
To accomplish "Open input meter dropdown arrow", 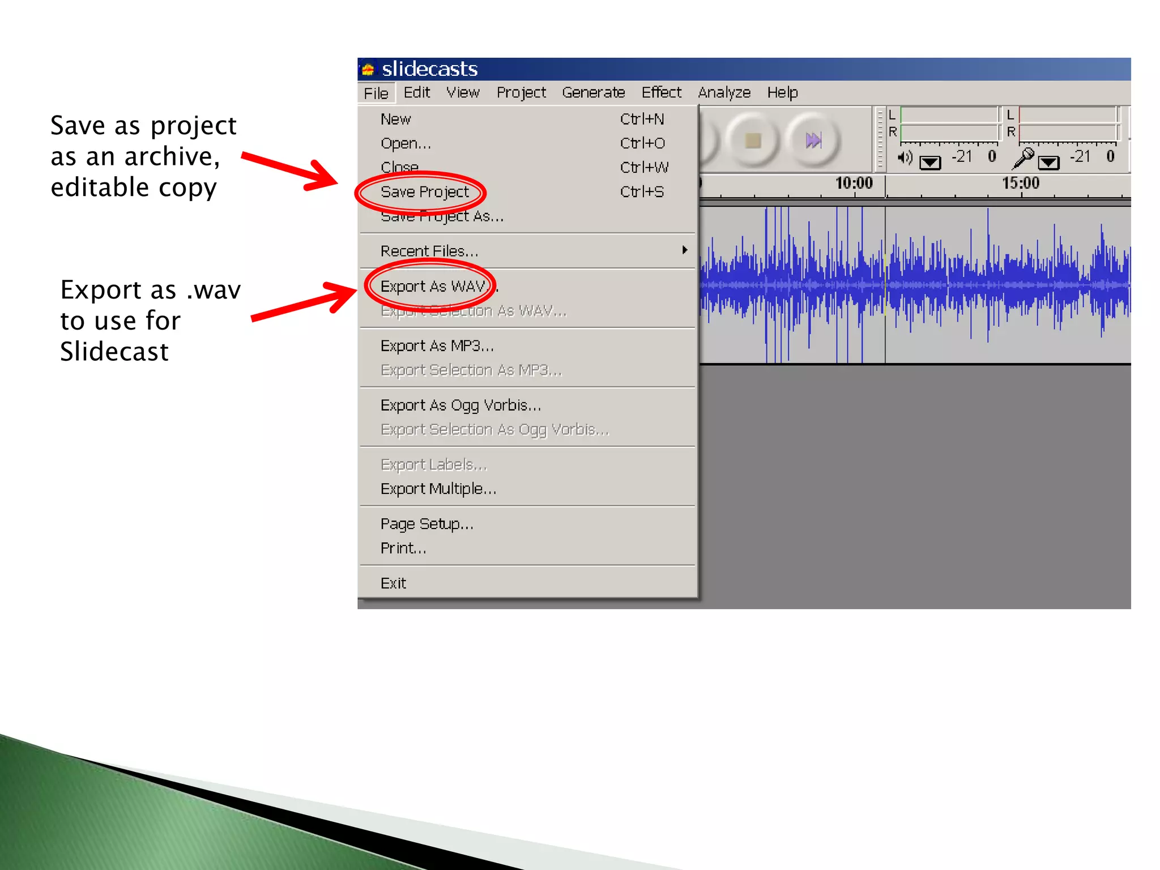I will 1048,163.
